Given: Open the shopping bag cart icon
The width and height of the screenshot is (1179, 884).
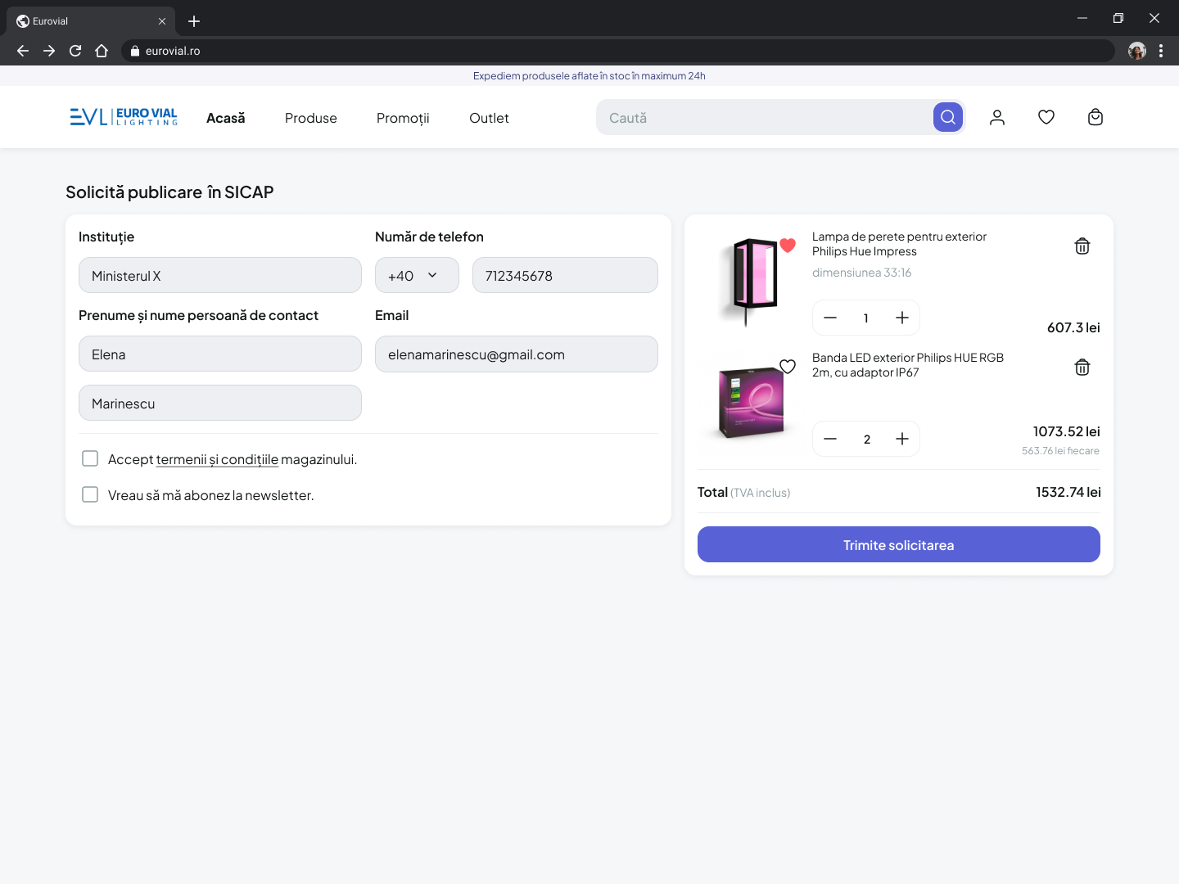Looking at the screenshot, I should [x=1095, y=117].
